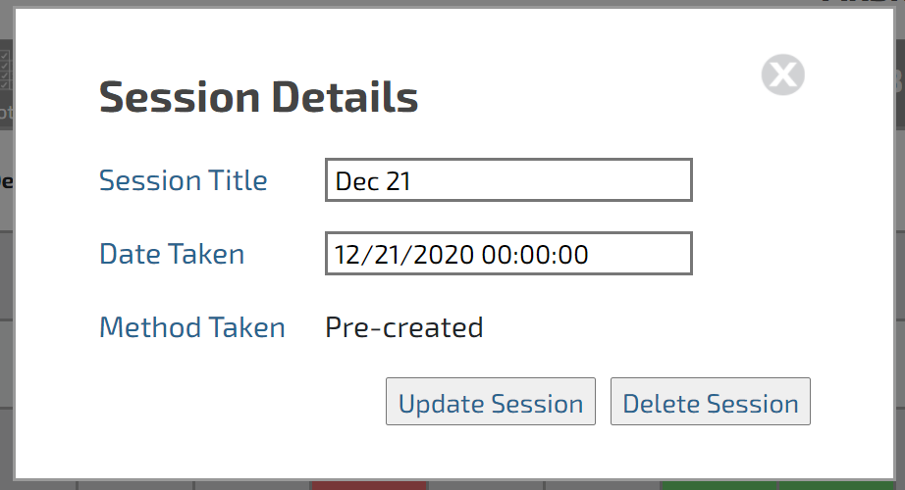Image resolution: width=905 pixels, height=490 pixels.
Task: Click the red cell below the dialog
Action: point(369,485)
